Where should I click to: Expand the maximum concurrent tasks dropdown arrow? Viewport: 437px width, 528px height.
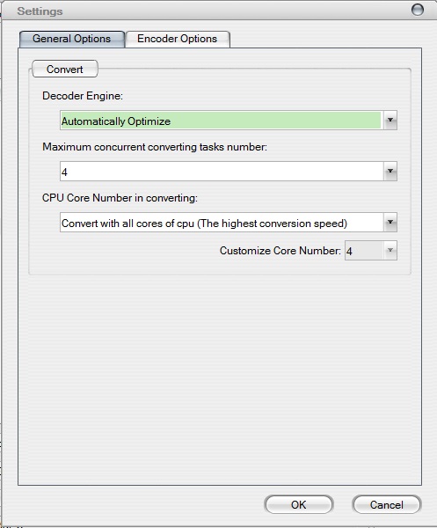[390, 172]
